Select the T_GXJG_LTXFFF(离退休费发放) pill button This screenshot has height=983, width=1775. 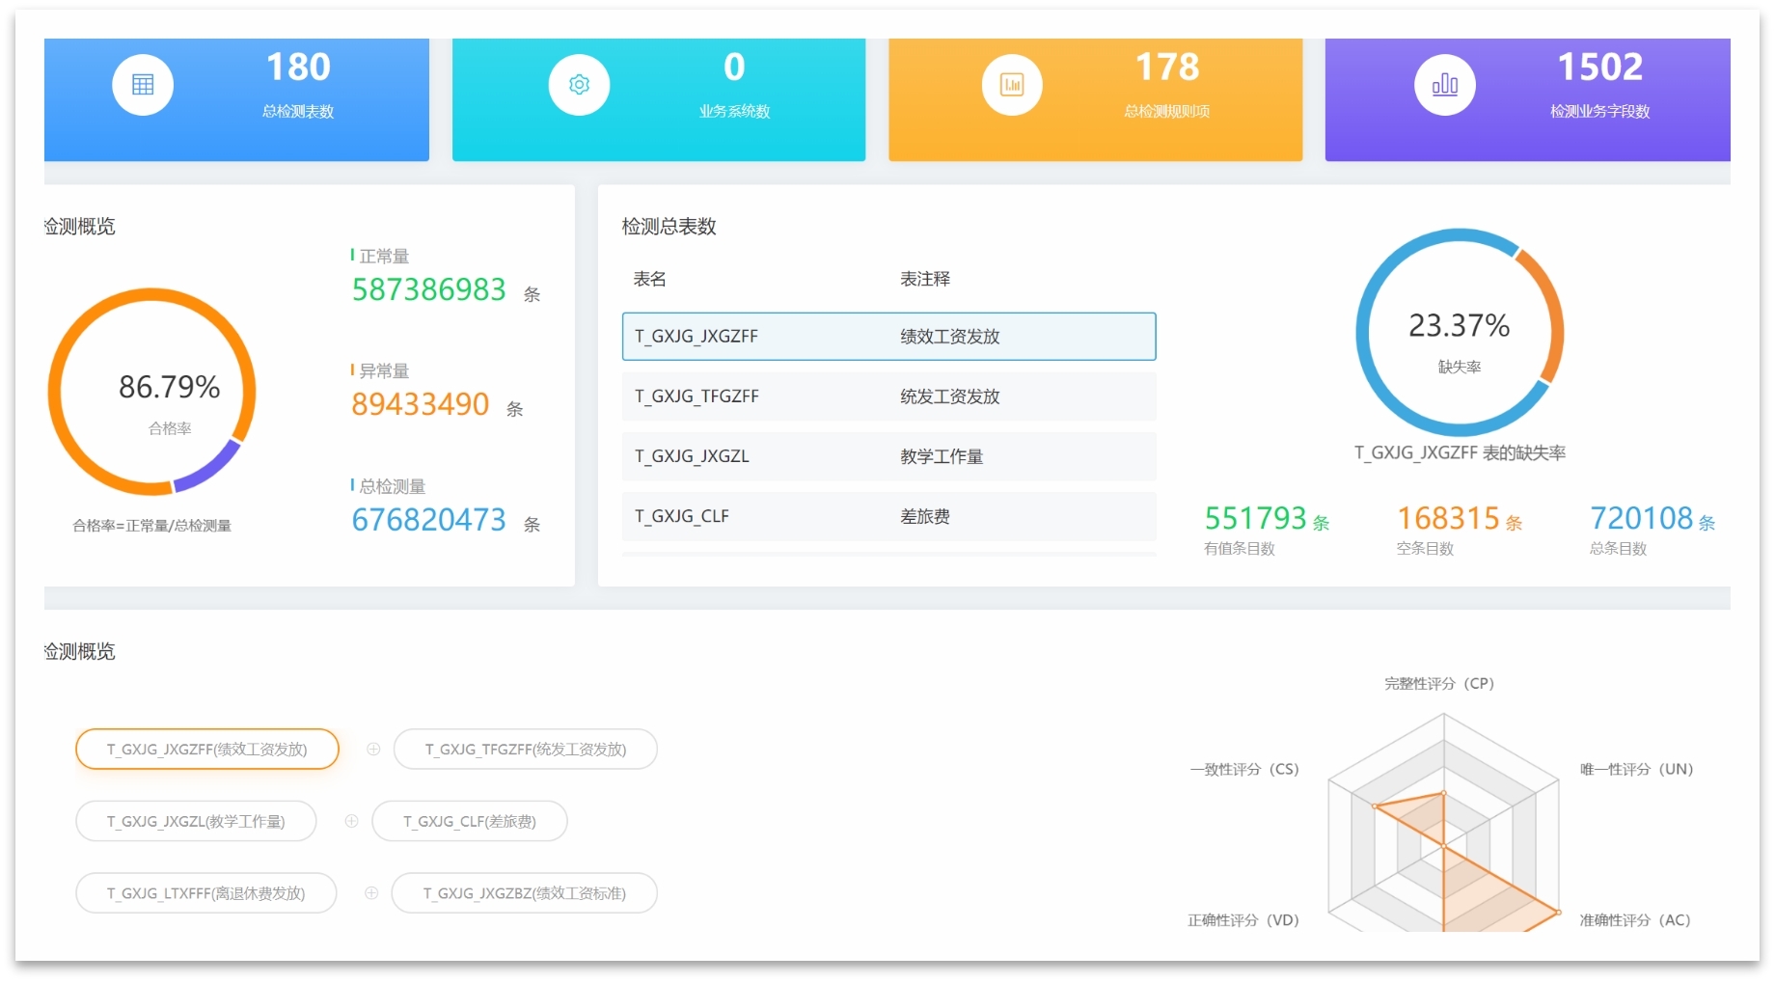pyautogui.click(x=206, y=893)
